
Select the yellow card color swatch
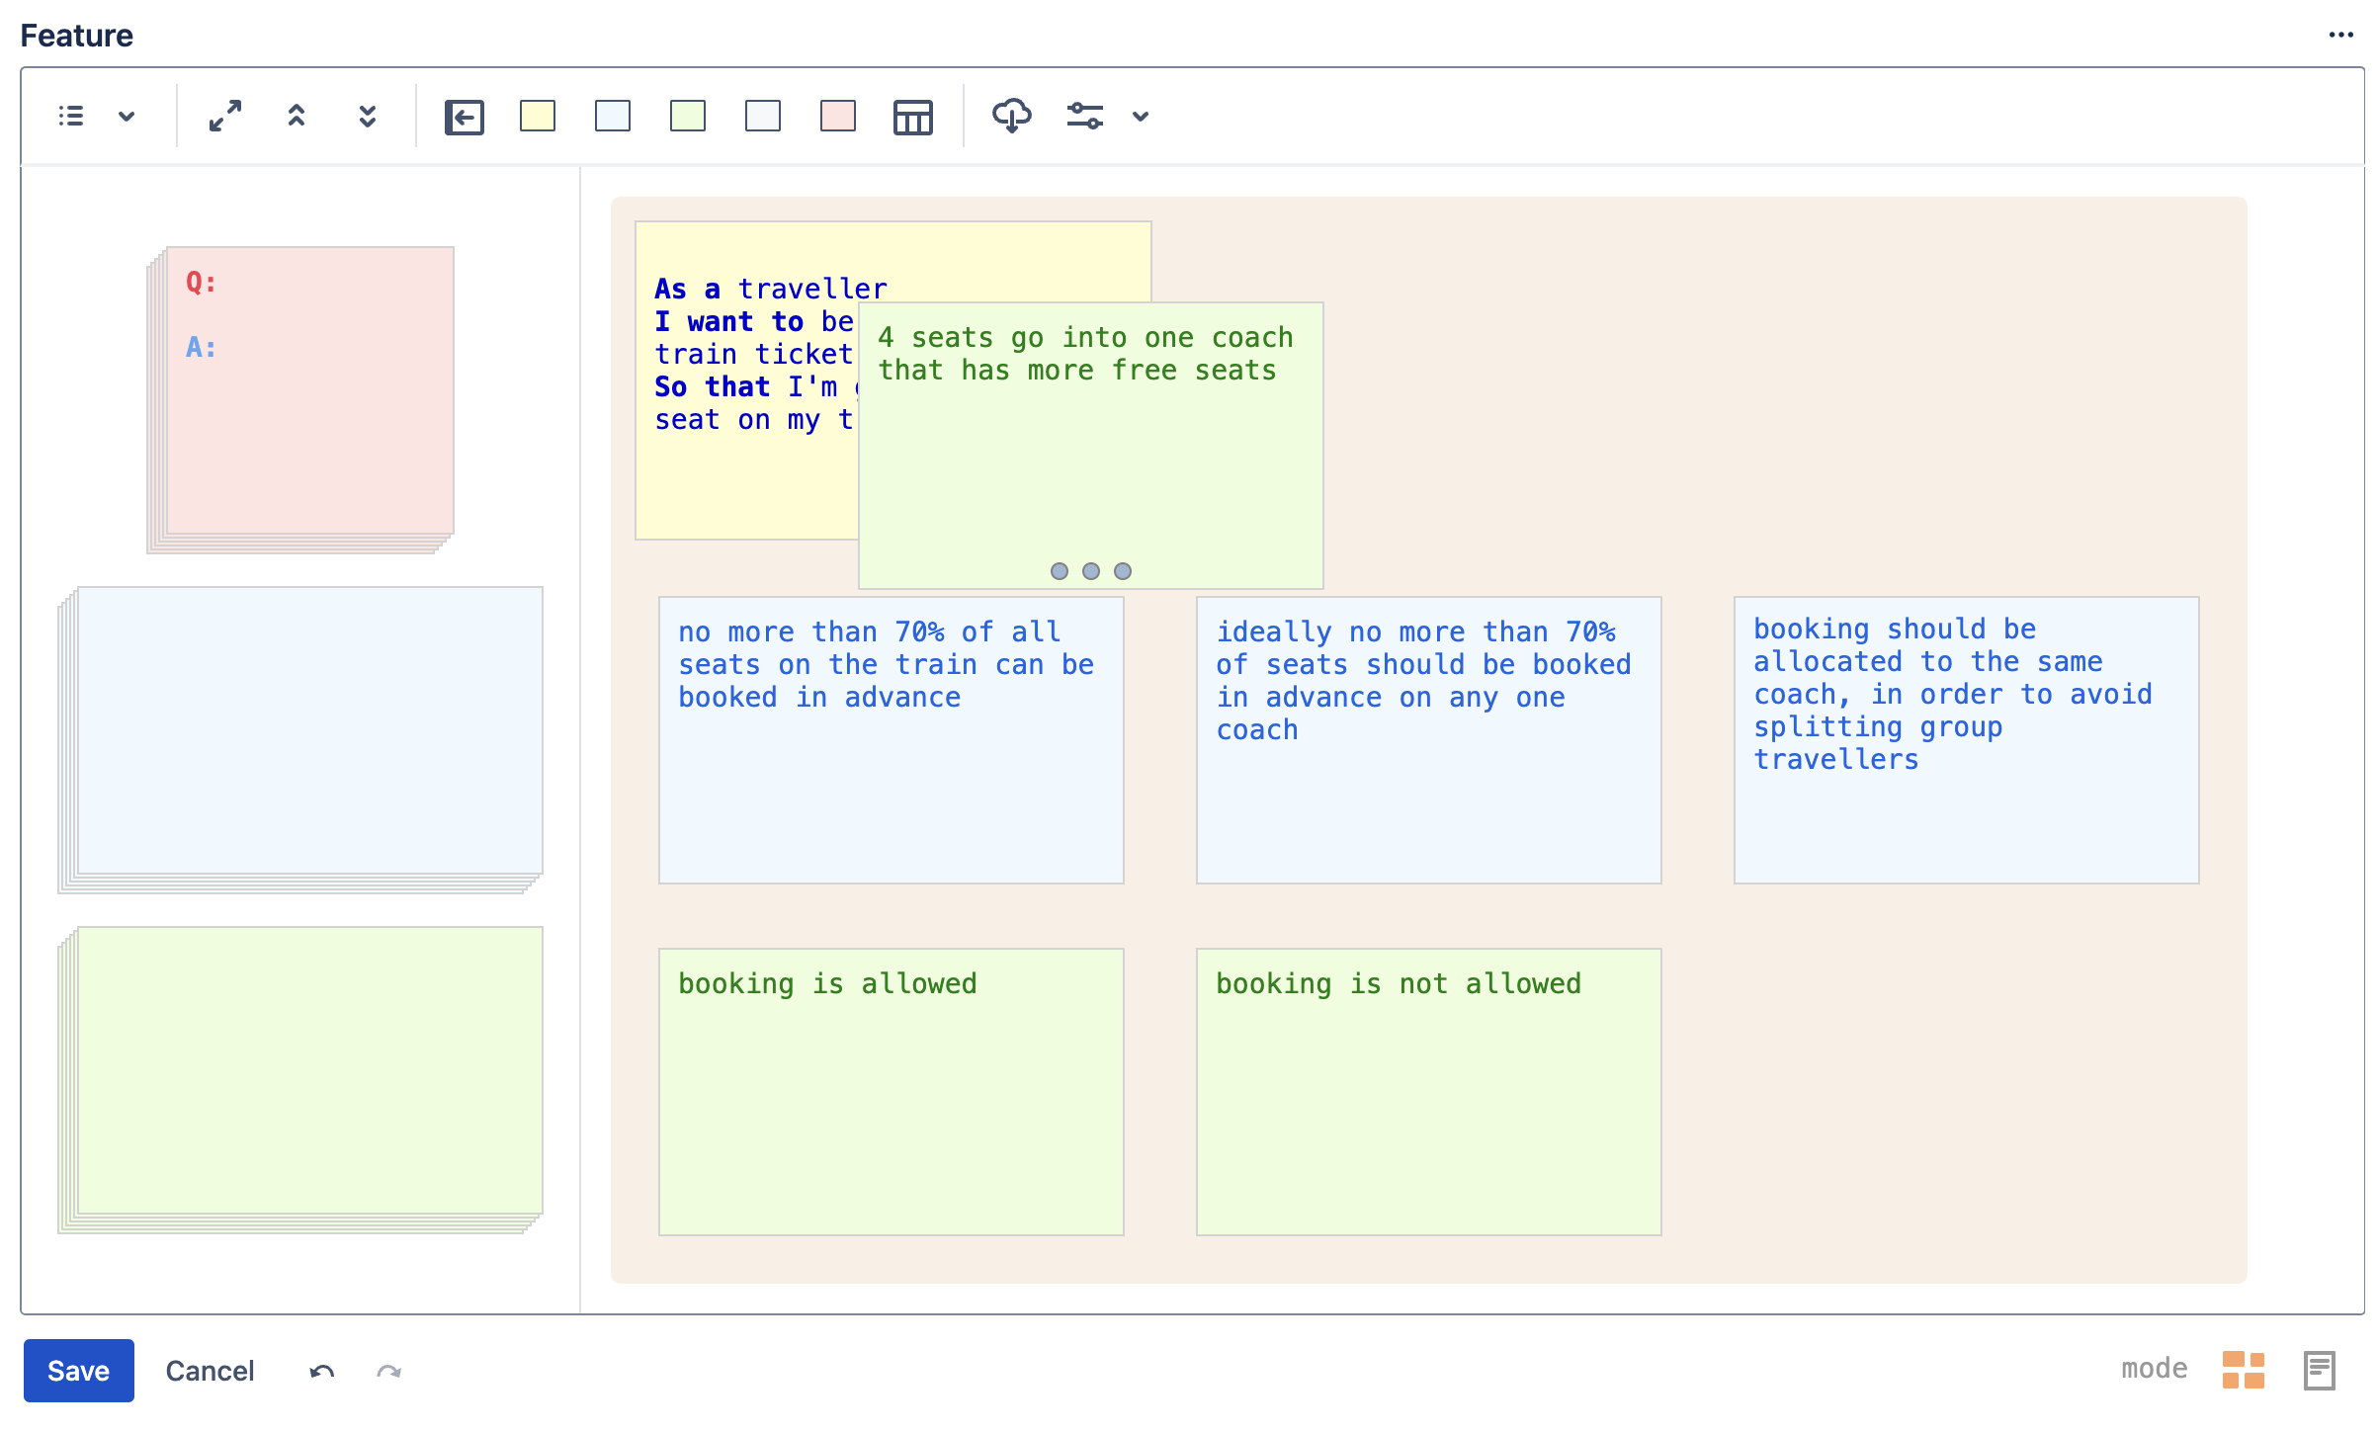538,116
